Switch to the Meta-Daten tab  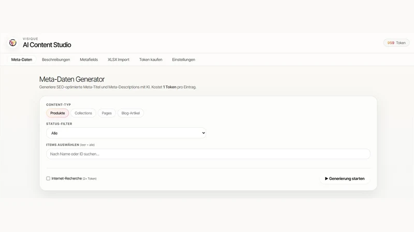click(x=22, y=60)
